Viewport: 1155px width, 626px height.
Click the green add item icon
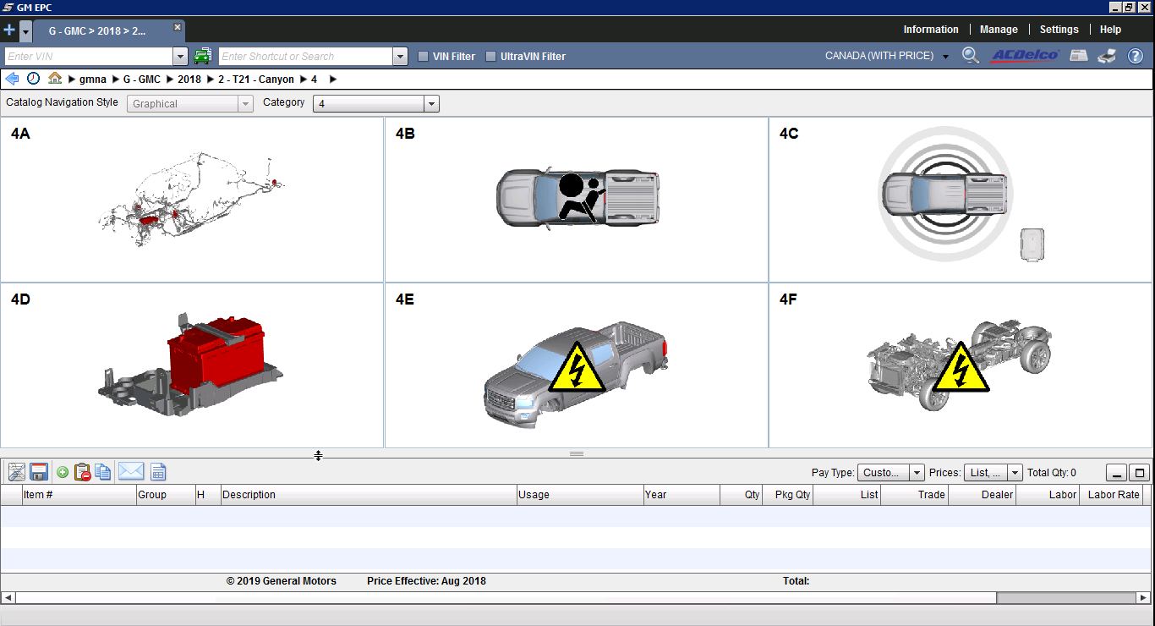[x=63, y=472]
